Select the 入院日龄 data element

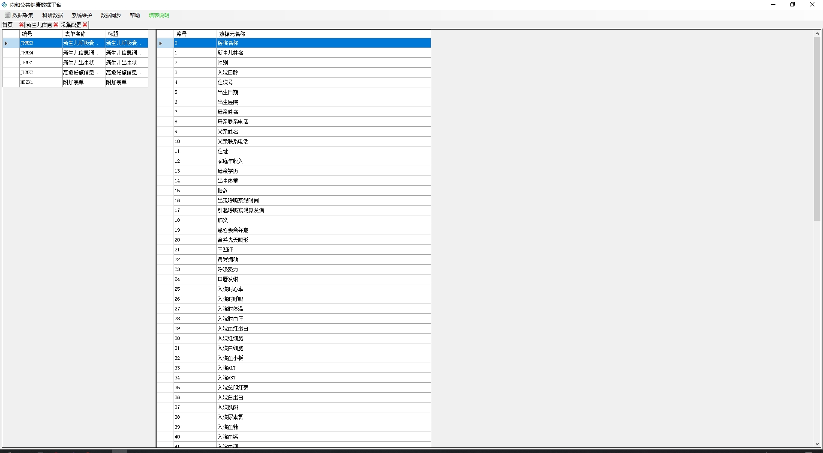pyautogui.click(x=324, y=72)
